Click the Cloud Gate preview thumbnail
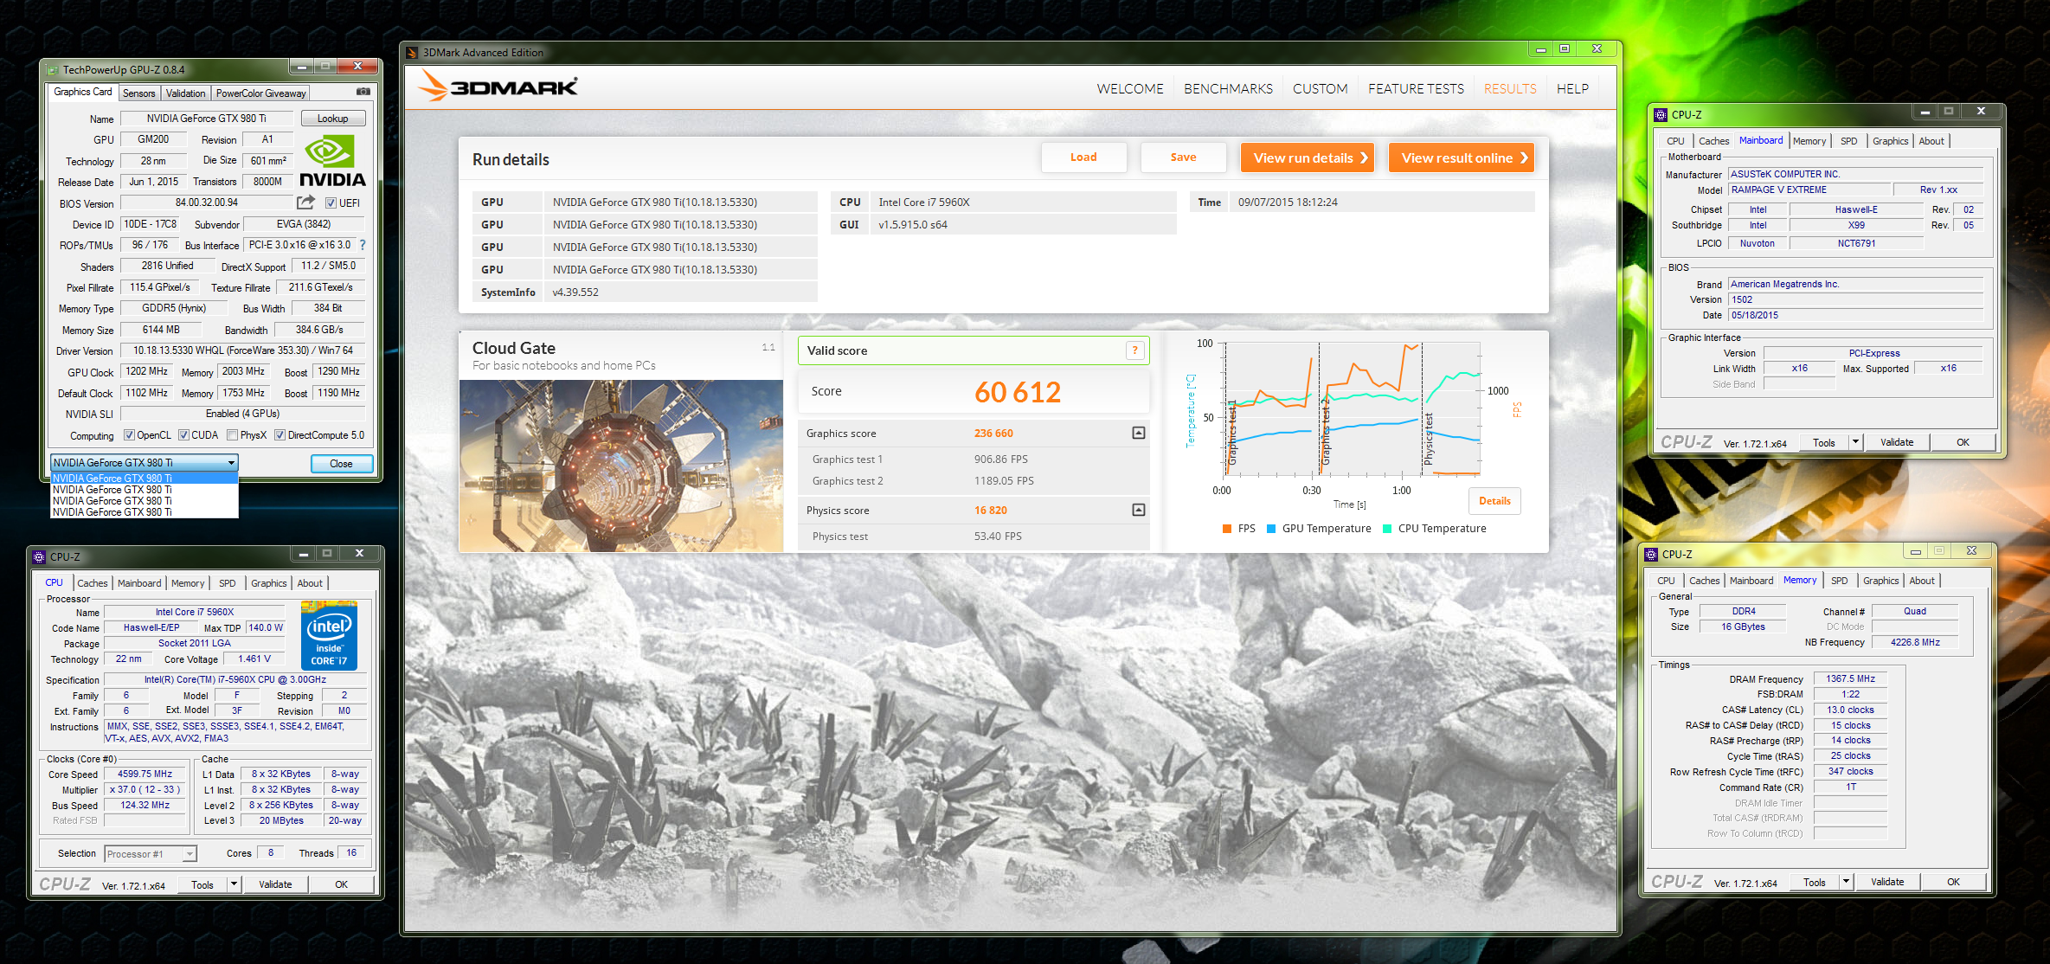This screenshot has width=2050, height=964. pos(621,466)
